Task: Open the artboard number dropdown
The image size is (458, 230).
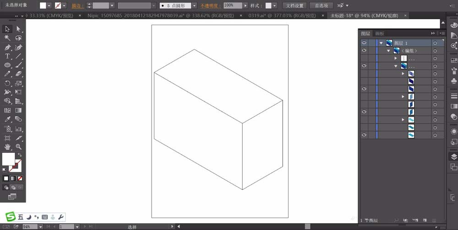Action: point(77,226)
